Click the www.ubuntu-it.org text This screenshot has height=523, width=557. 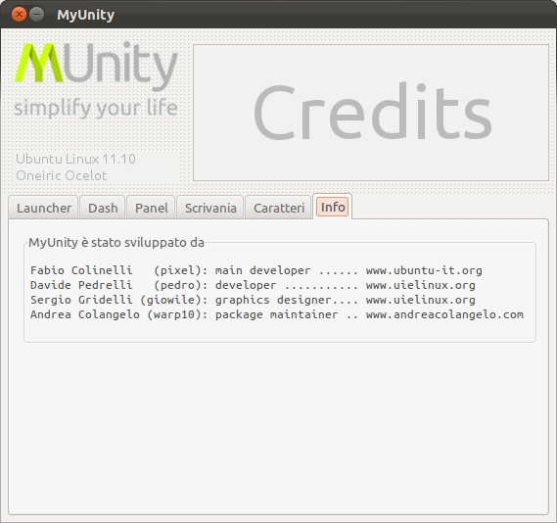[x=424, y=270]
